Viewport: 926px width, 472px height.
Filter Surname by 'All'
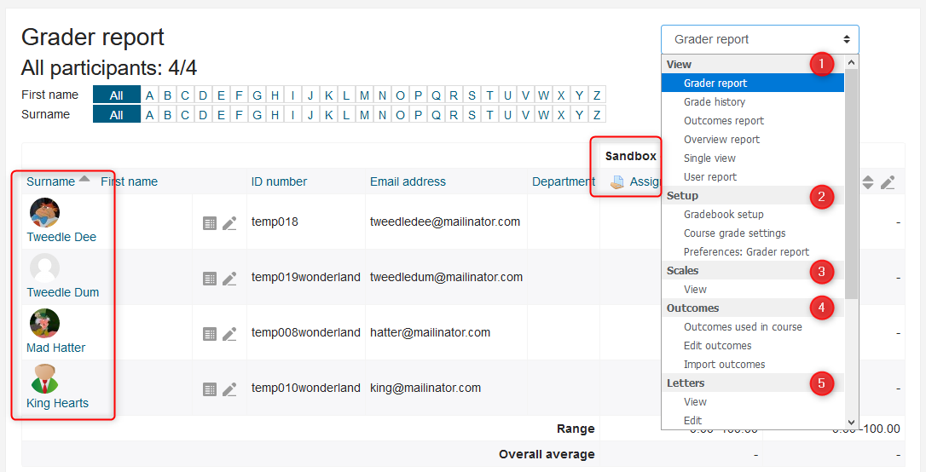(116, 115)
